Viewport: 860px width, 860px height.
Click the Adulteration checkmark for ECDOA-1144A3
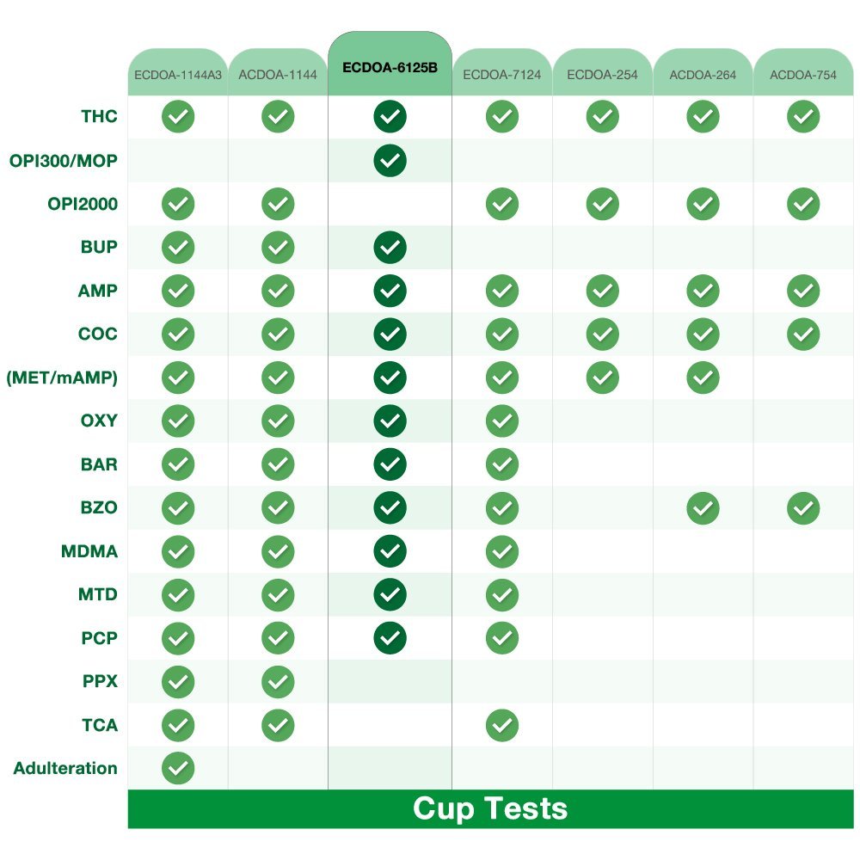coord(178,768)
